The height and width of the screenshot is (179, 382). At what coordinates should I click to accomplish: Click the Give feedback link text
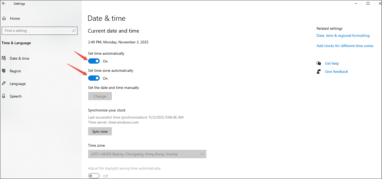point(336,71)
